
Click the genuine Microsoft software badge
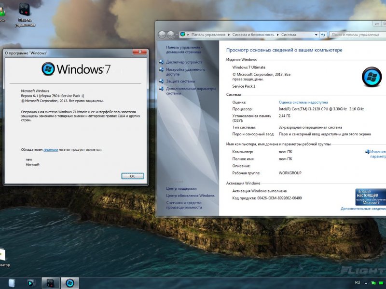coord(371,197)
